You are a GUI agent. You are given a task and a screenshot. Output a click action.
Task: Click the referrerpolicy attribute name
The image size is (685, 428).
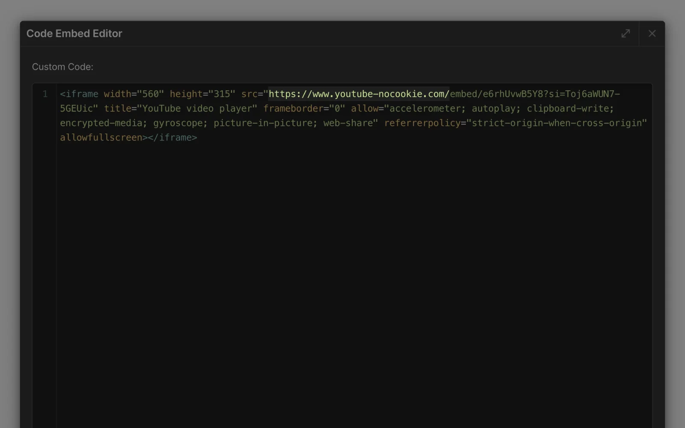click(x=422, y=123)
